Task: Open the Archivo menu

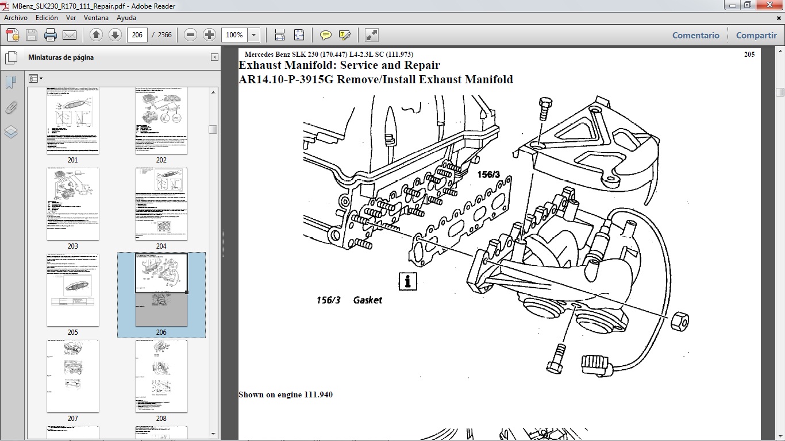Action: [x=16, y=18]
